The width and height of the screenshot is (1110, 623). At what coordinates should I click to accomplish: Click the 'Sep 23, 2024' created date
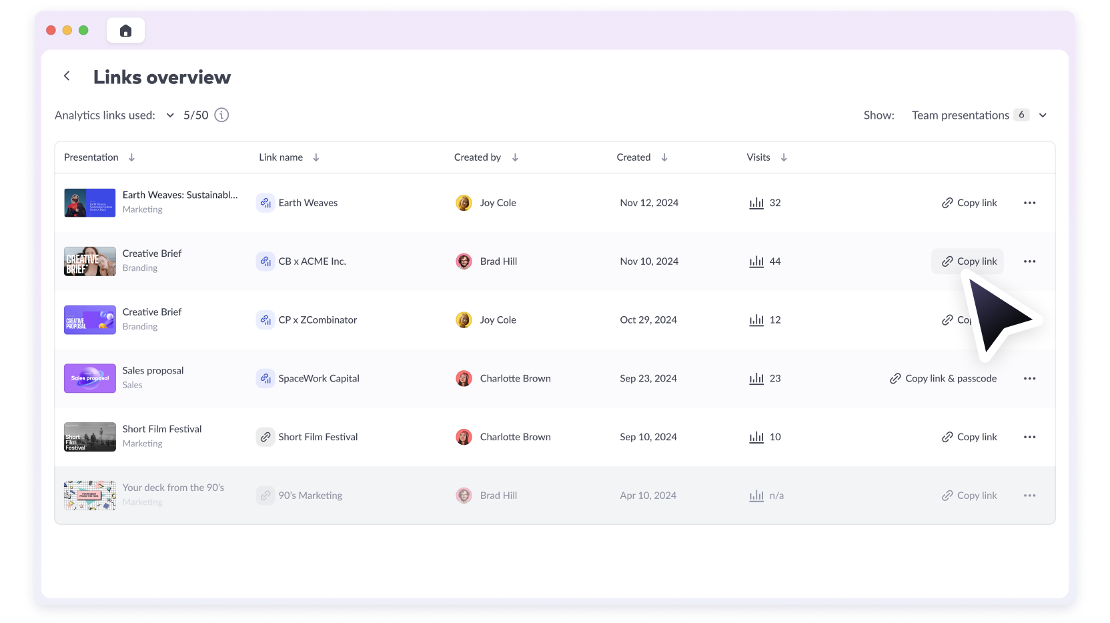[x=648, y=379]
